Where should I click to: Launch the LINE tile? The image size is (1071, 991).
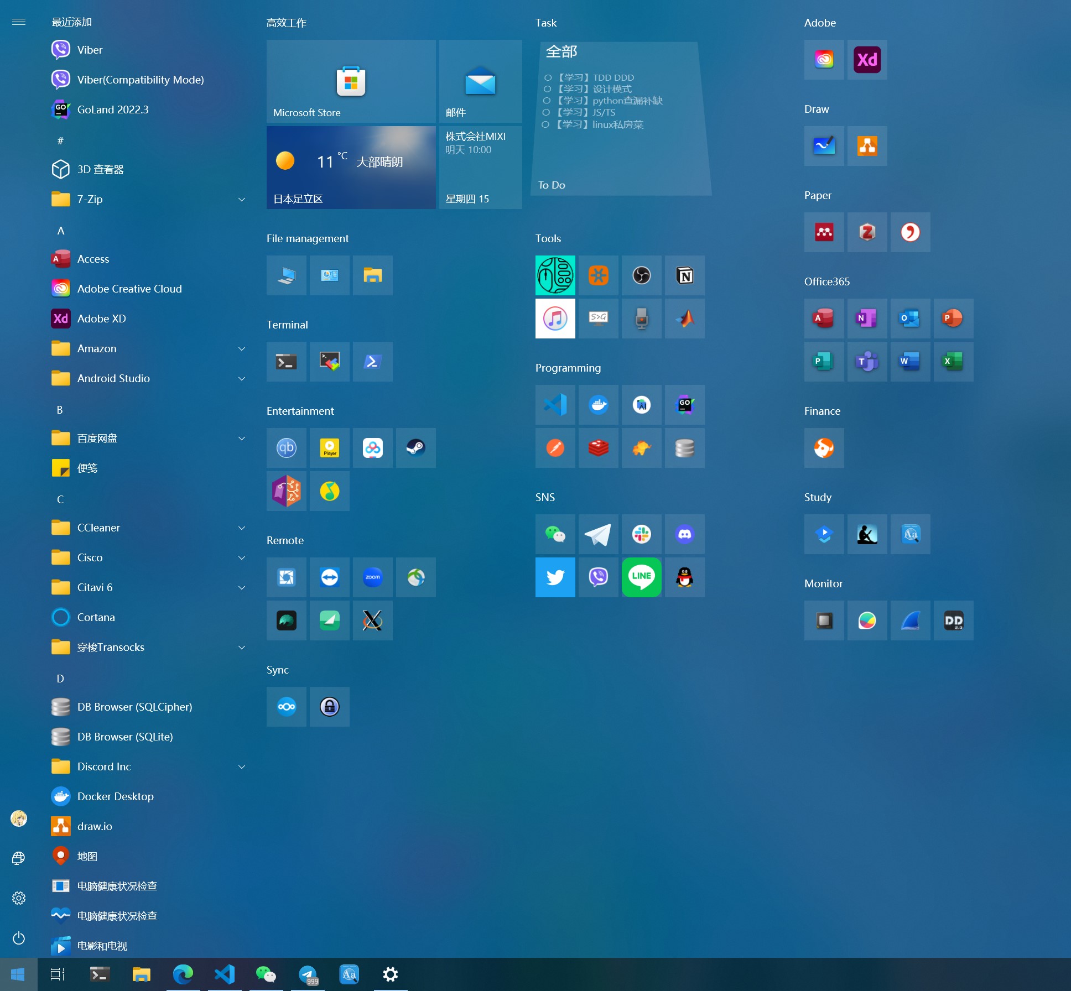click(641, 577)
